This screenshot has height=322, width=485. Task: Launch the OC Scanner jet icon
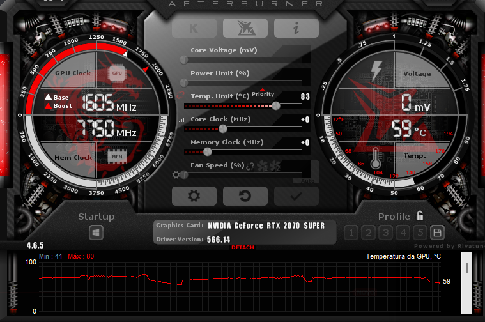pos(245,28)
